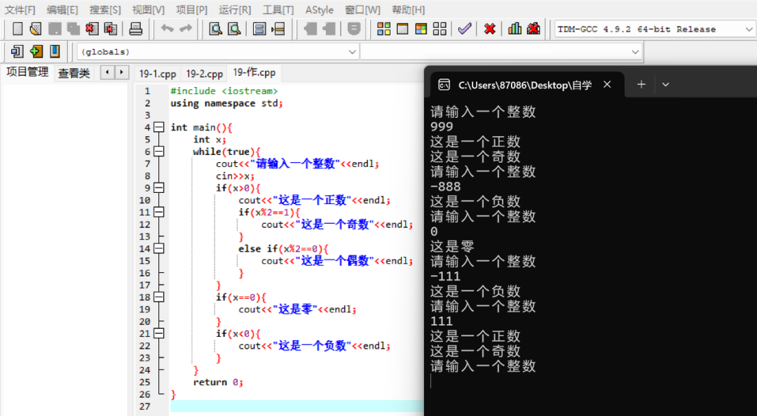757x416 pixels.
Task: Delete profiling information icon
Action: (x=533, y=29)
